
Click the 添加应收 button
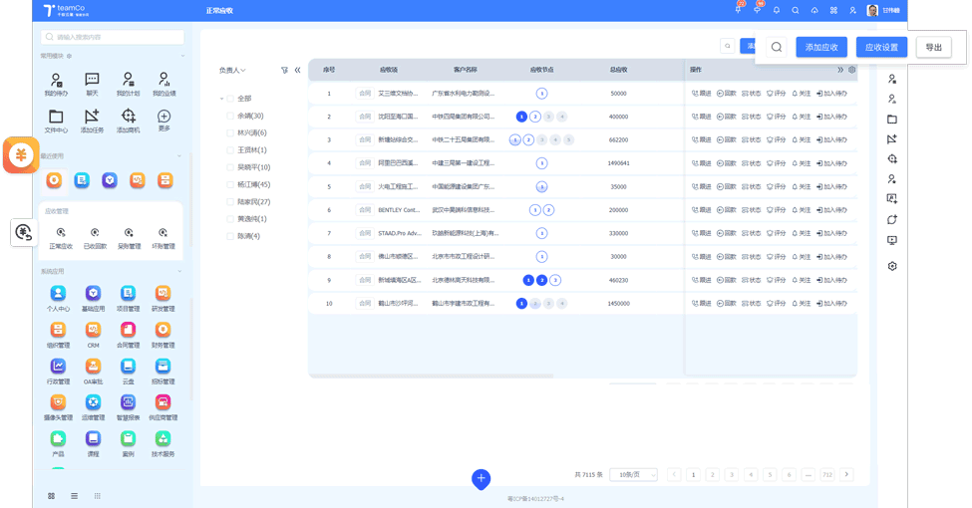821,47
